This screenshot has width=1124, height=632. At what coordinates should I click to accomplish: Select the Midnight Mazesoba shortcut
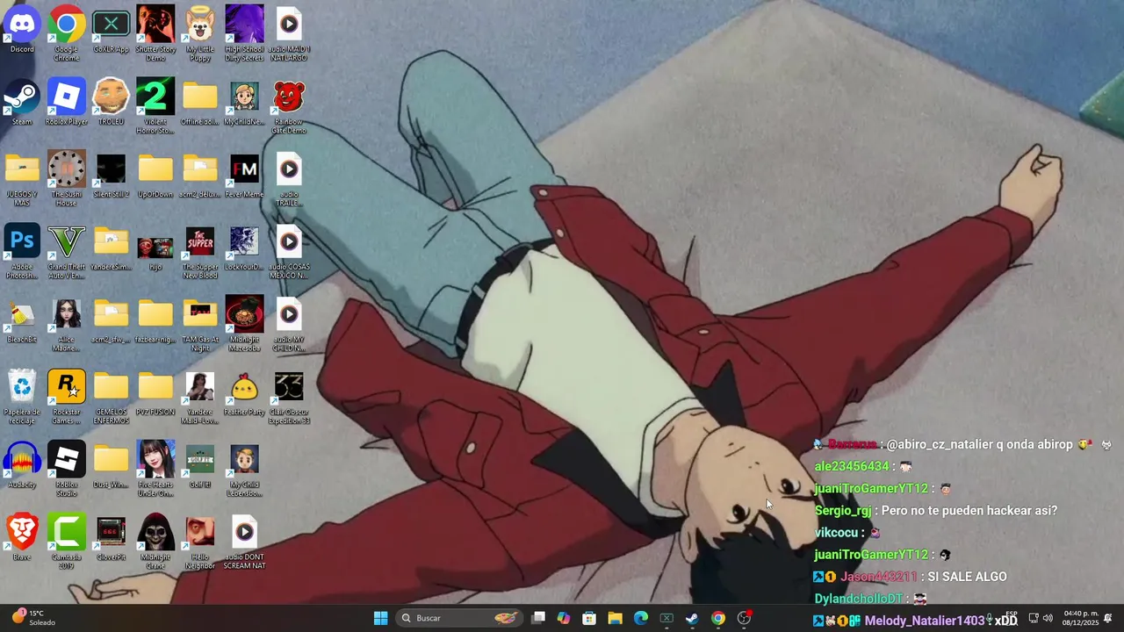point(244,324)
